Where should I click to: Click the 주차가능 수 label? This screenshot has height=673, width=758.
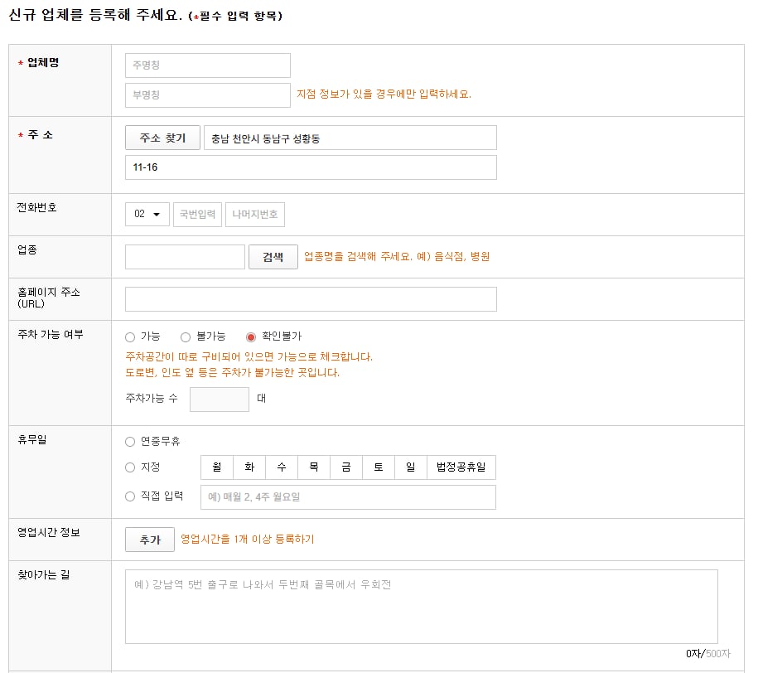(x=152, y=398)
